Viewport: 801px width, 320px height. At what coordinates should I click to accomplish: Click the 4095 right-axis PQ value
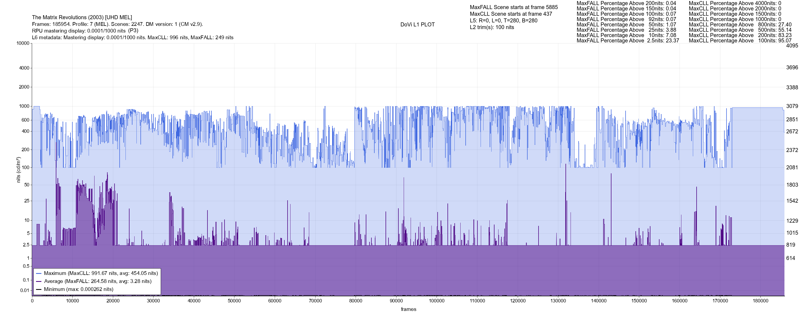(x=792, y=46)
